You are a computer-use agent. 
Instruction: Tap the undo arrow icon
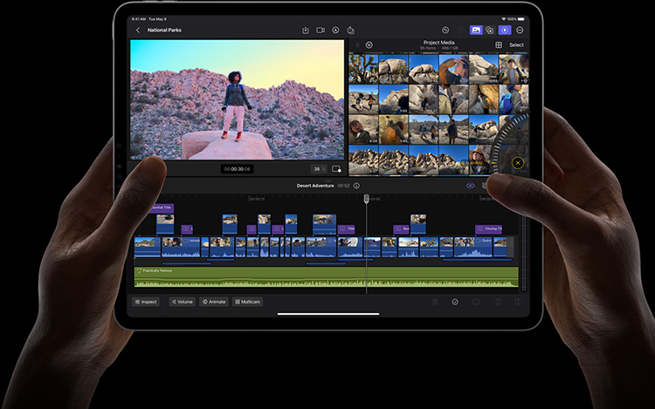point(445,30)
